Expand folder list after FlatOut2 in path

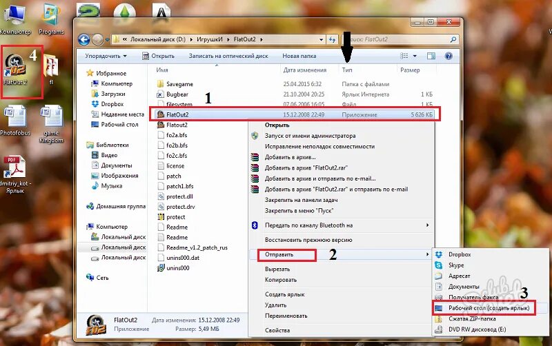tap(262, 39)
